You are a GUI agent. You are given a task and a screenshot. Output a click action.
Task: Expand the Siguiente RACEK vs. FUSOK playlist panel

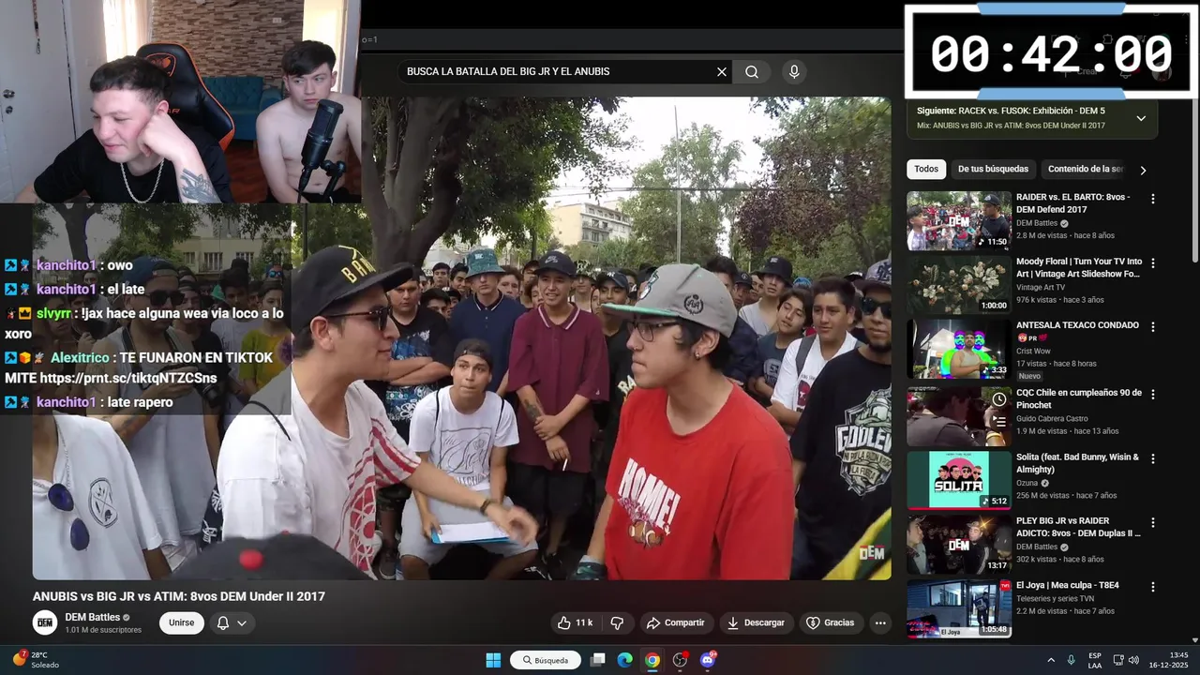(1141, 118)
